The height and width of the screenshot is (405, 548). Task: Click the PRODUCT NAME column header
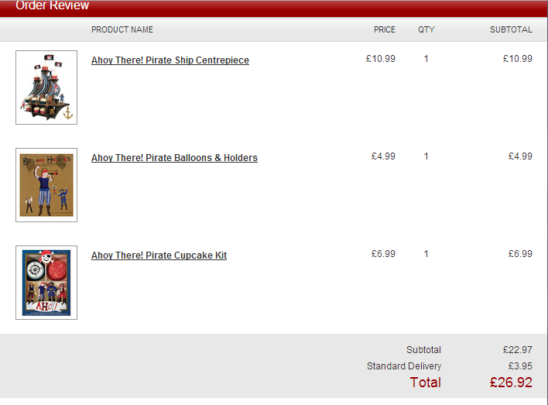point(122,29)
